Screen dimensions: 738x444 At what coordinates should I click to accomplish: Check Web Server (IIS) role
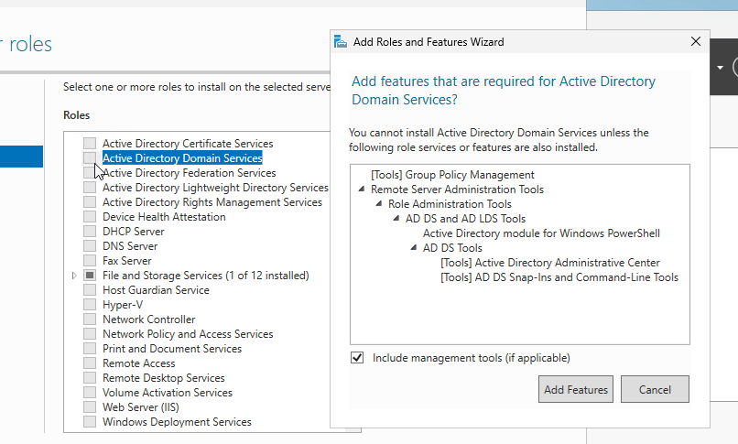coord(90,406)
